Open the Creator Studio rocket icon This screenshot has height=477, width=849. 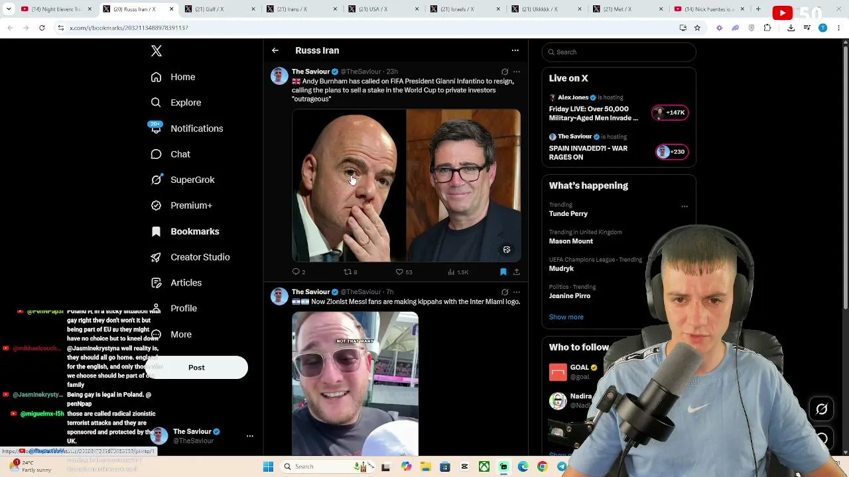[x=156, y=257]
